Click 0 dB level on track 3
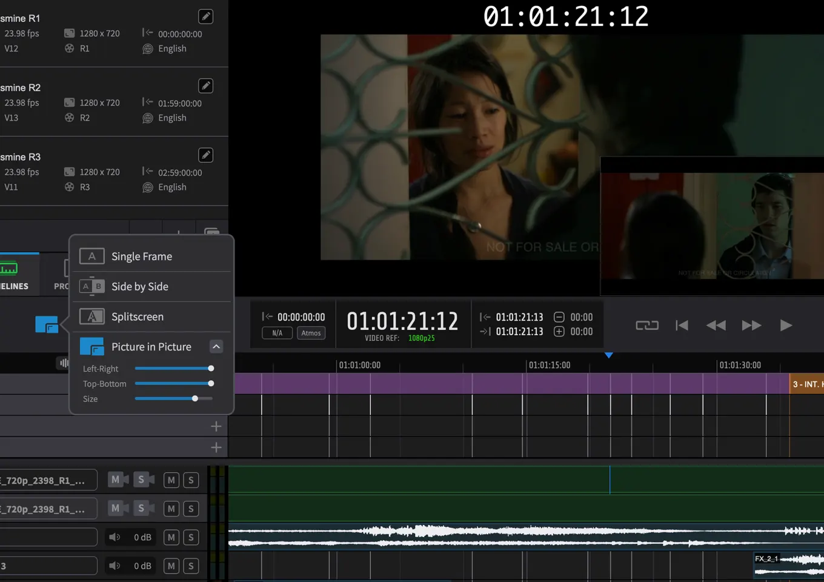The width and height of the screenshot is (824, 582). pyautogui.click(x=142, y=566)
